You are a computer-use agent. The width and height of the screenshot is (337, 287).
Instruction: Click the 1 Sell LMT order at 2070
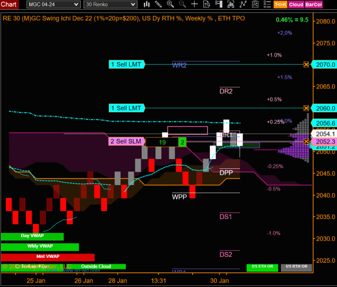click(x=127, y=64)
